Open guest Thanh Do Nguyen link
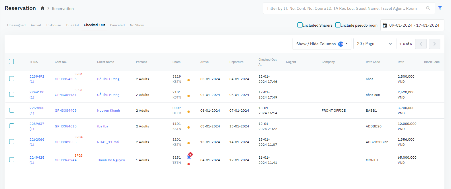451x189 pixels. [x=111, y=160]
